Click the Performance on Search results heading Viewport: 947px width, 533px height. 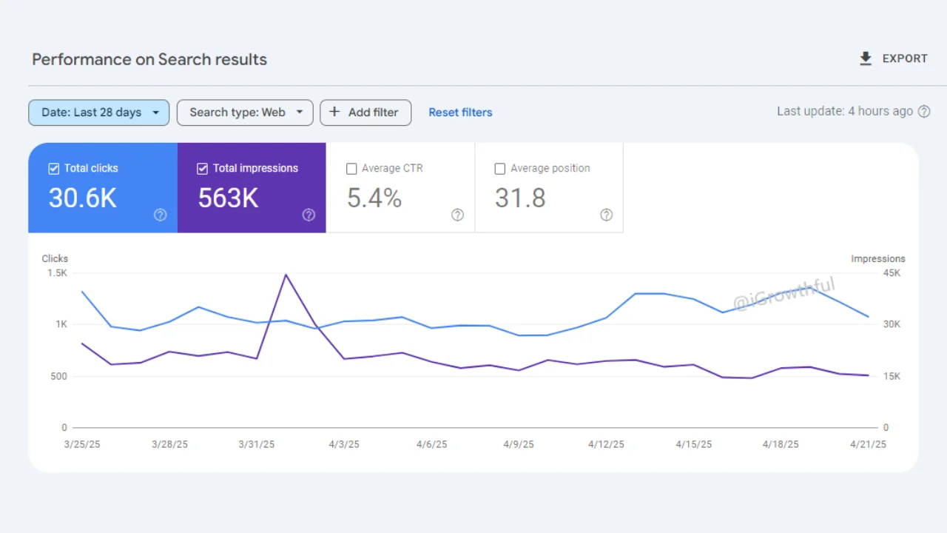149,59
